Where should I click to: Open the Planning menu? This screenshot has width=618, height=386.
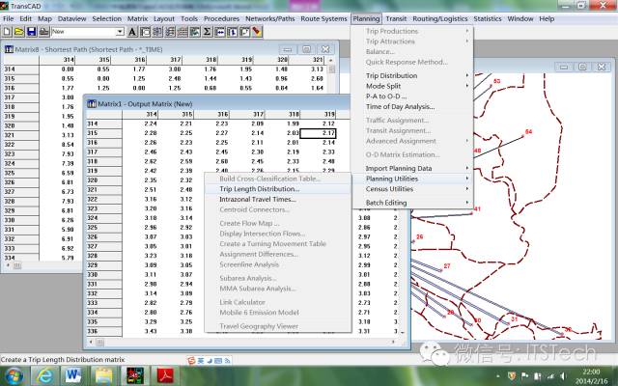pos(366,18)
